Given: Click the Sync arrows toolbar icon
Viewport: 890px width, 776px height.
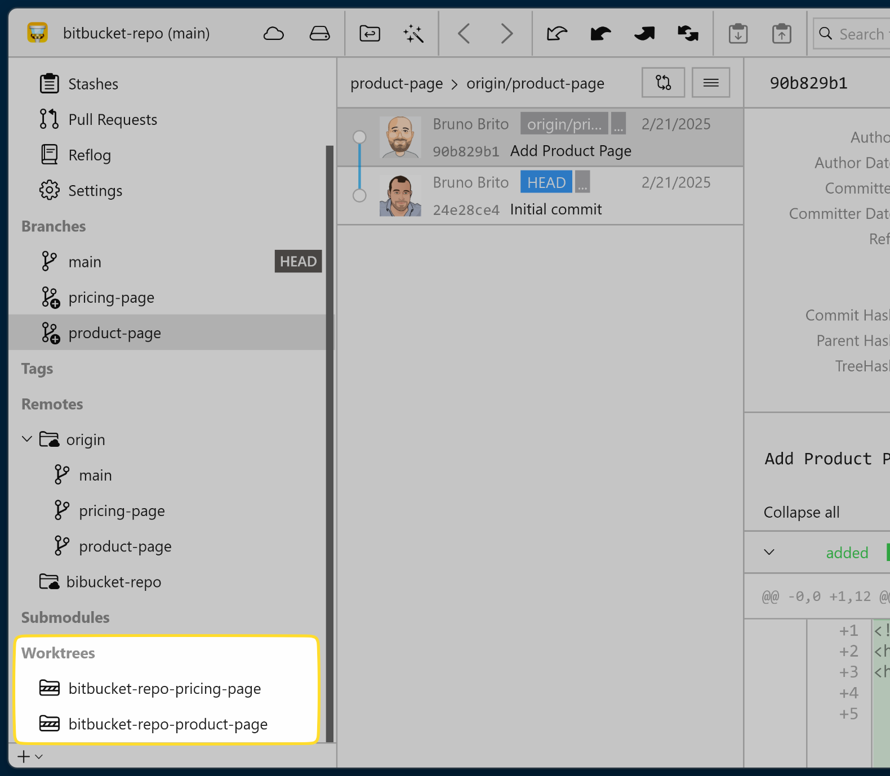Looking at the screenshot, I should (x=688, y=34).
